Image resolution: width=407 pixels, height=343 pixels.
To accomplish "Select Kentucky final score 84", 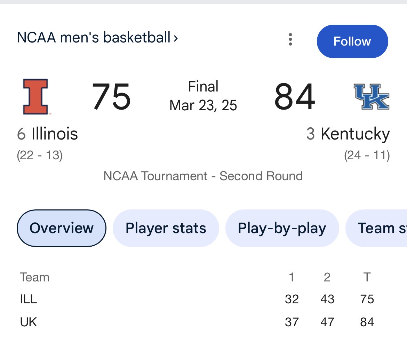I will tap(295, 96).
